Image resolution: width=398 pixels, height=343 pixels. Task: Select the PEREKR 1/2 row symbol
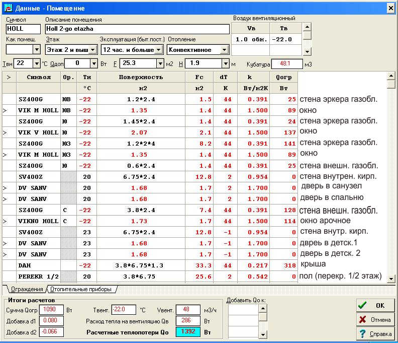click(x=39, y=277)
